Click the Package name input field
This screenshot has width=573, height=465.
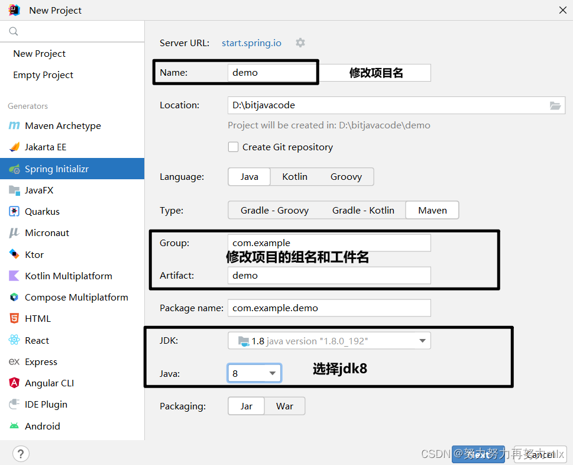[x=329, y=308]
